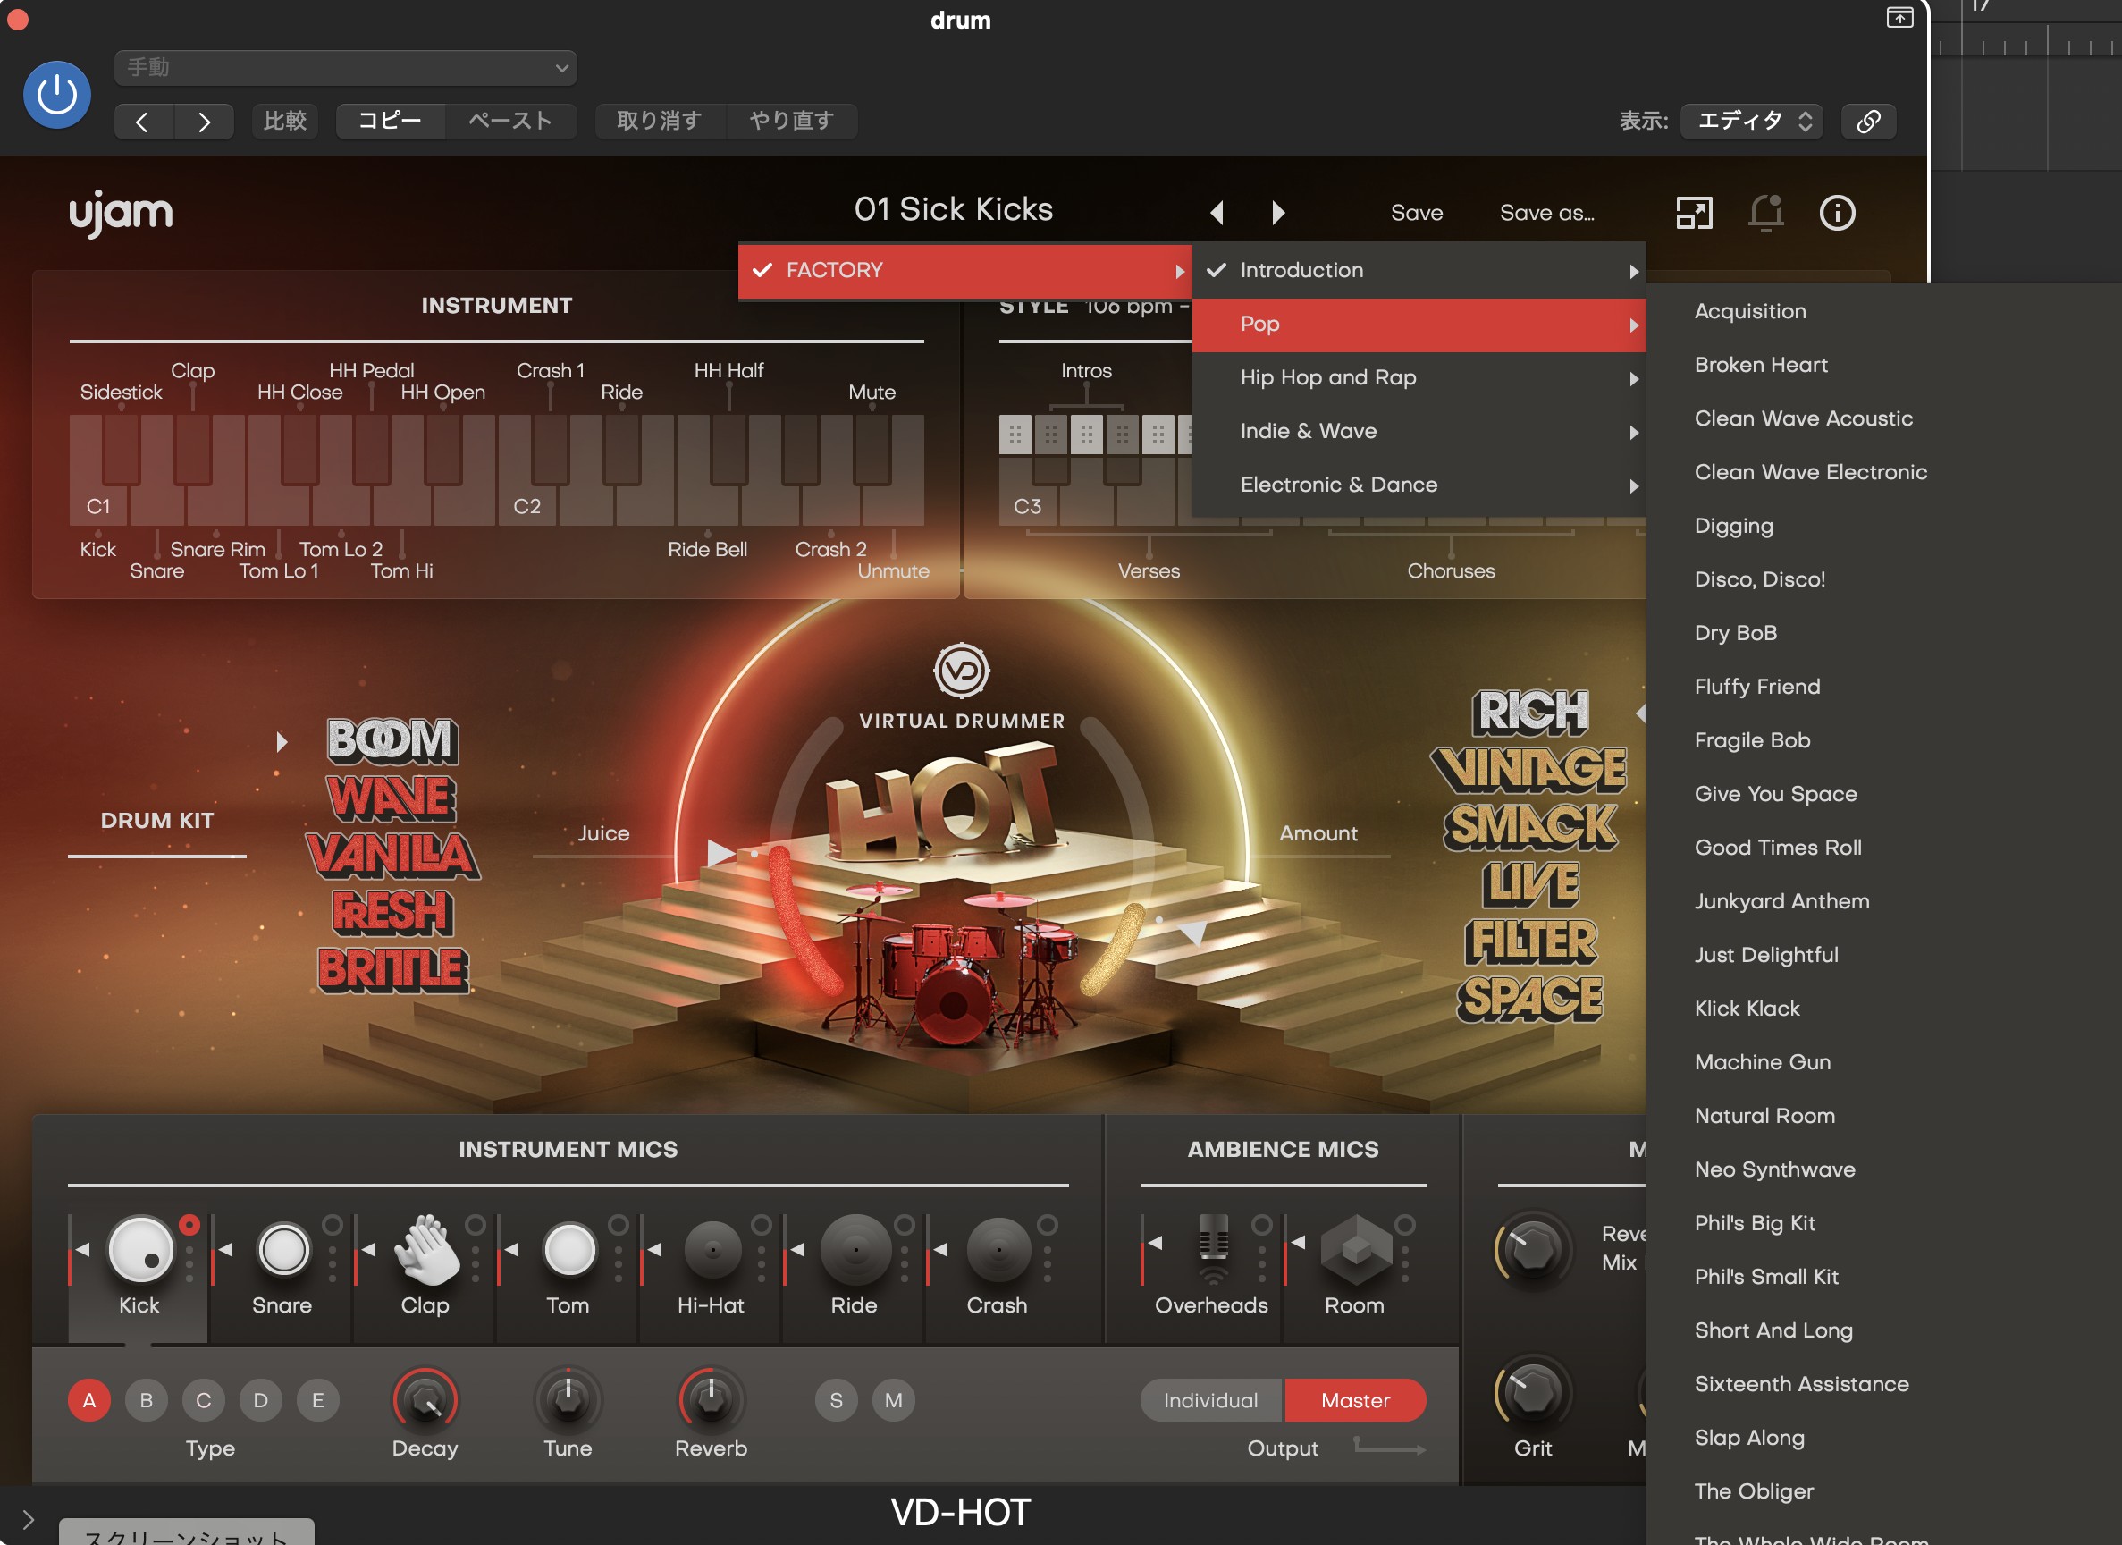The image size is (2122, 1545).
Task: Highlight the Pop category menu item
Action: point(1419,325)
